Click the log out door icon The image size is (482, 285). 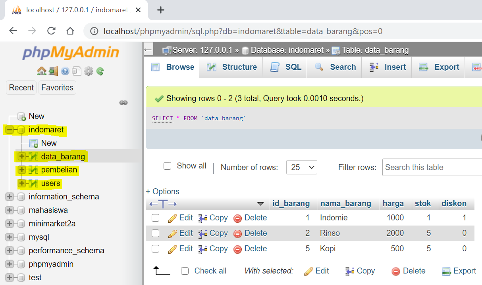53,71
